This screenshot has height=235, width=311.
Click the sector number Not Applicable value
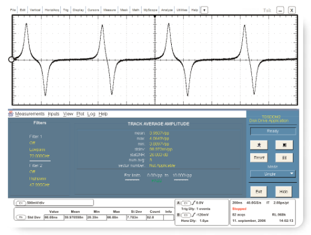(162, 165)
